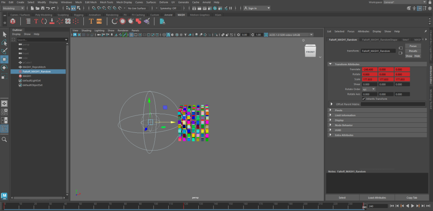Open the Rotate Order xyz dropdown

point(369,89)
